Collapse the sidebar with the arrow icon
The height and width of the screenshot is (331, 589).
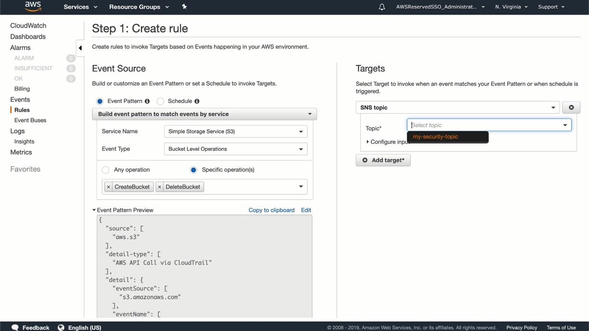80,48
